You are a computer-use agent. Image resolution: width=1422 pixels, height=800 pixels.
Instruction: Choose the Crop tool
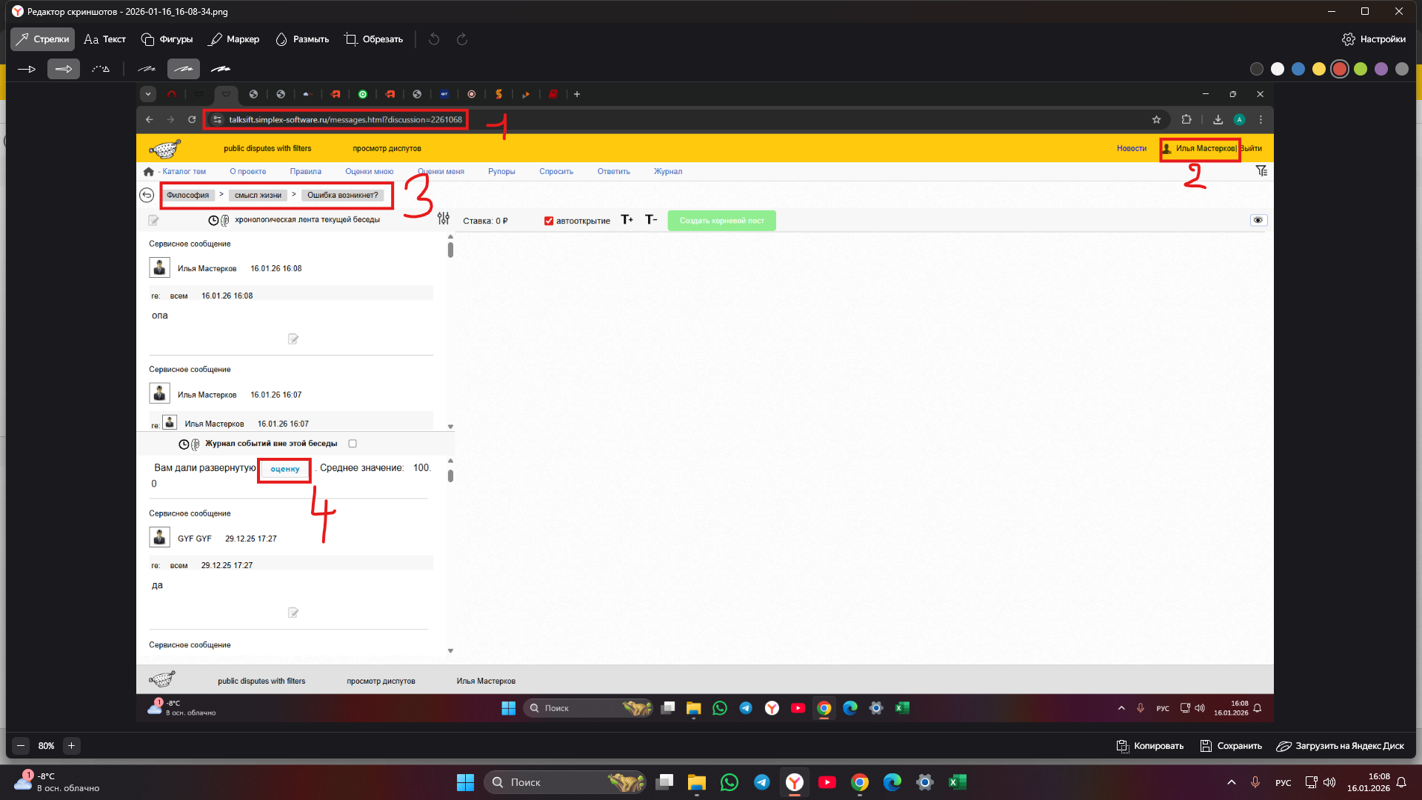(x=374, y=39)
